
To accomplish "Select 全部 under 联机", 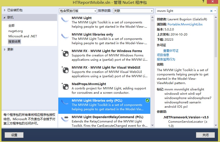I will tap(11, 26).
